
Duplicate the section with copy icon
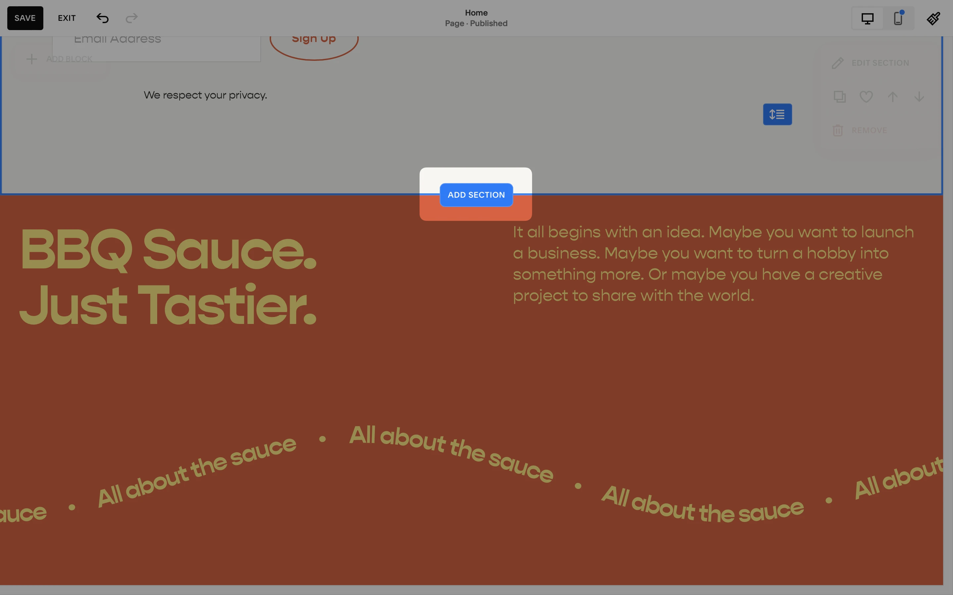[x=839, y=97]
